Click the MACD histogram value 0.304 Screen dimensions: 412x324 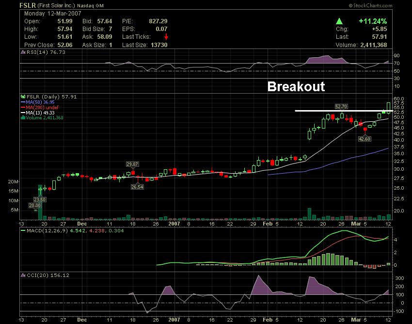coord(116,231)
